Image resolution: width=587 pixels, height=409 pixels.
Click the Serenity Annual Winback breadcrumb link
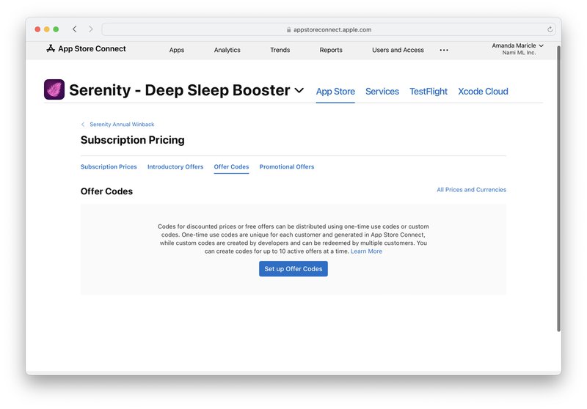click(122, 124)
